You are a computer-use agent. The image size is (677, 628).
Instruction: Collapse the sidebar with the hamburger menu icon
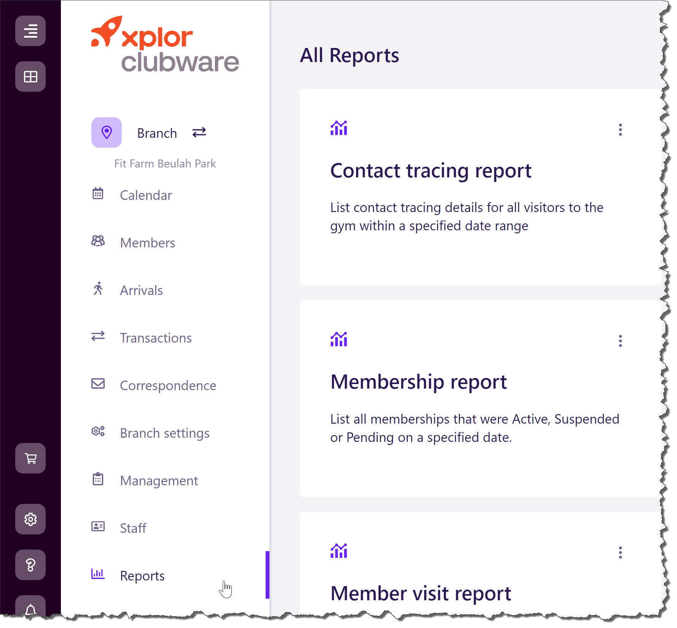pos(30,31)
